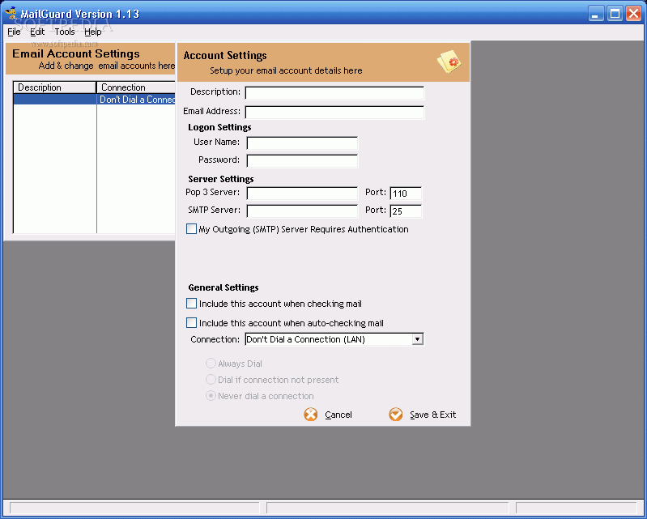Select the Always Dial radio button

coord(211,363)
